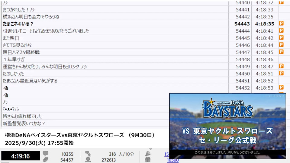
Task: Click timestamp 4:18:53
Action: (265, 88)
